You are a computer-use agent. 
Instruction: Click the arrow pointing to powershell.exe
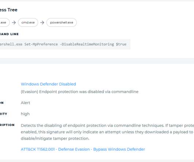coord(42,23)
